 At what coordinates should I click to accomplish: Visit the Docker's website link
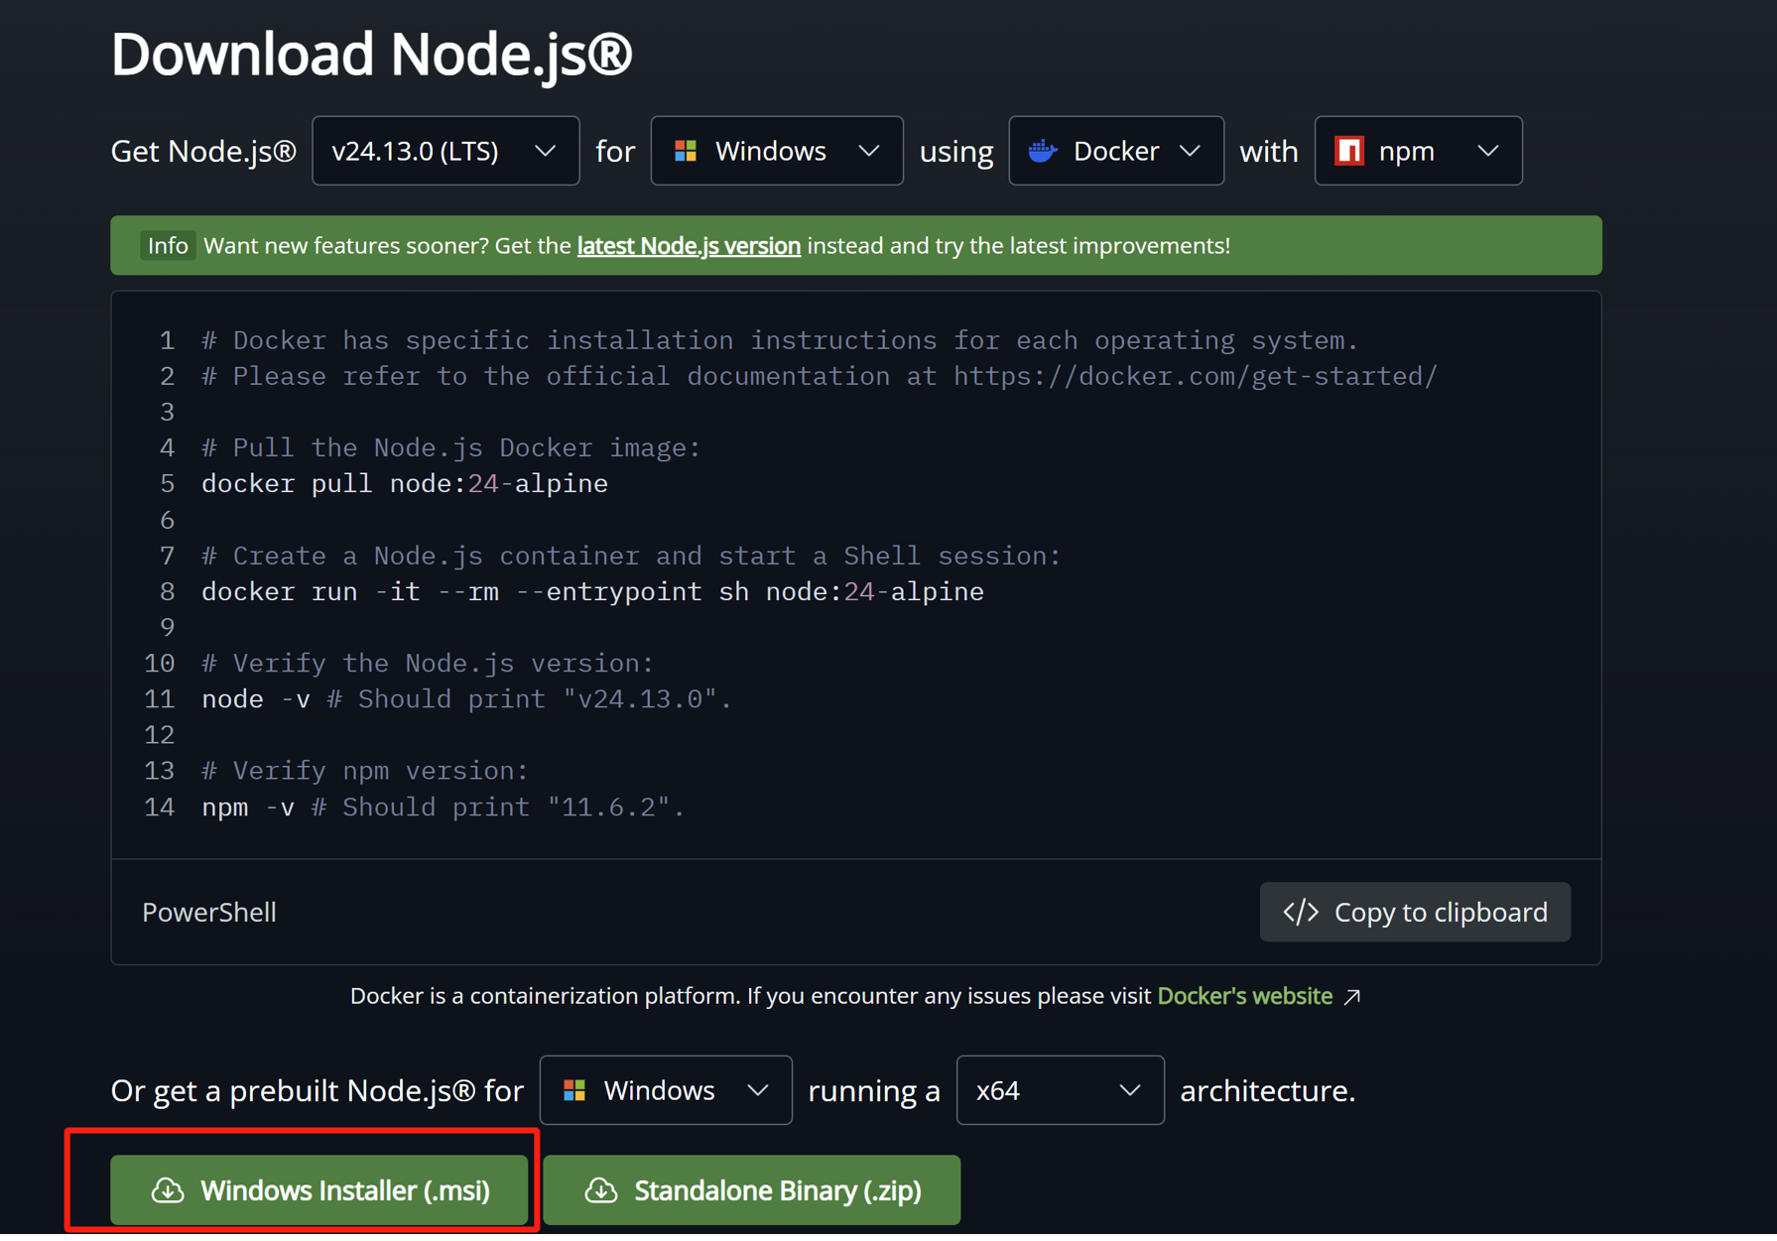tap(1245, 996)
